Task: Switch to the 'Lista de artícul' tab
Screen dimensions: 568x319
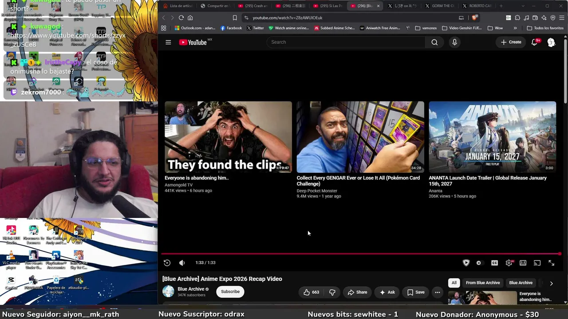Action: 177,6
